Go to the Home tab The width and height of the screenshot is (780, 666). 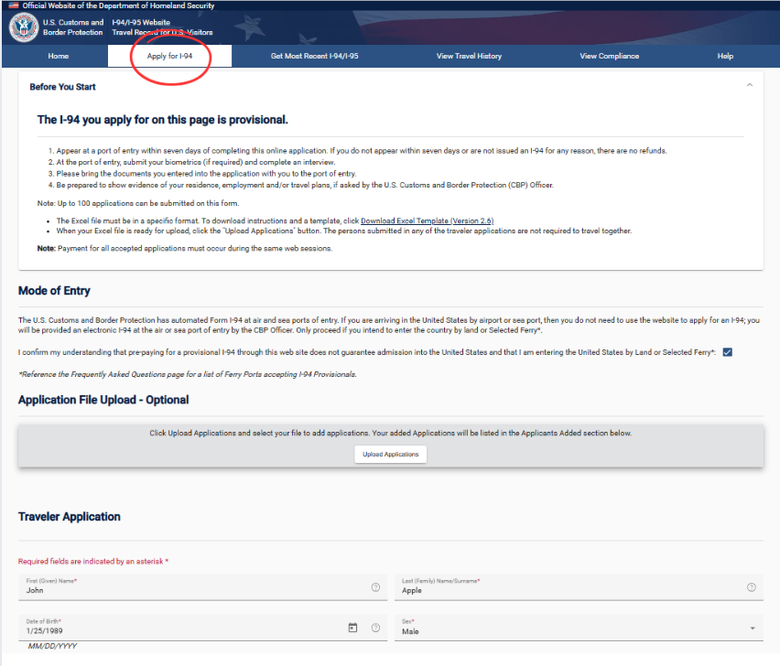coord(59,56)
